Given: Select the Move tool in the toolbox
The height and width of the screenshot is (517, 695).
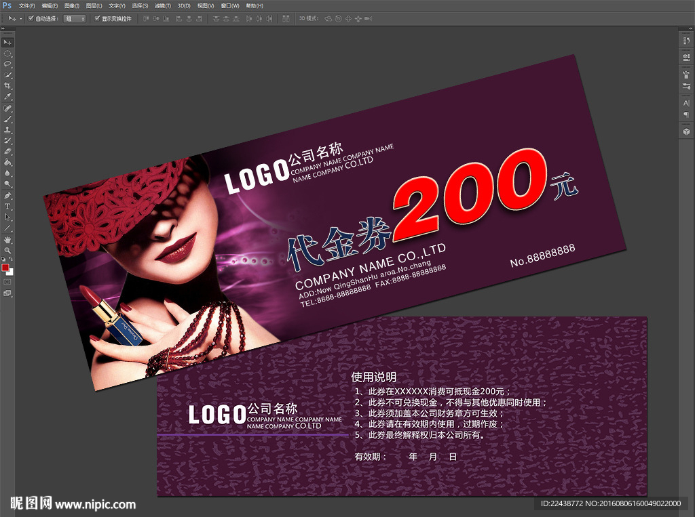Looking at the screenshot, I should coord(7,43).
